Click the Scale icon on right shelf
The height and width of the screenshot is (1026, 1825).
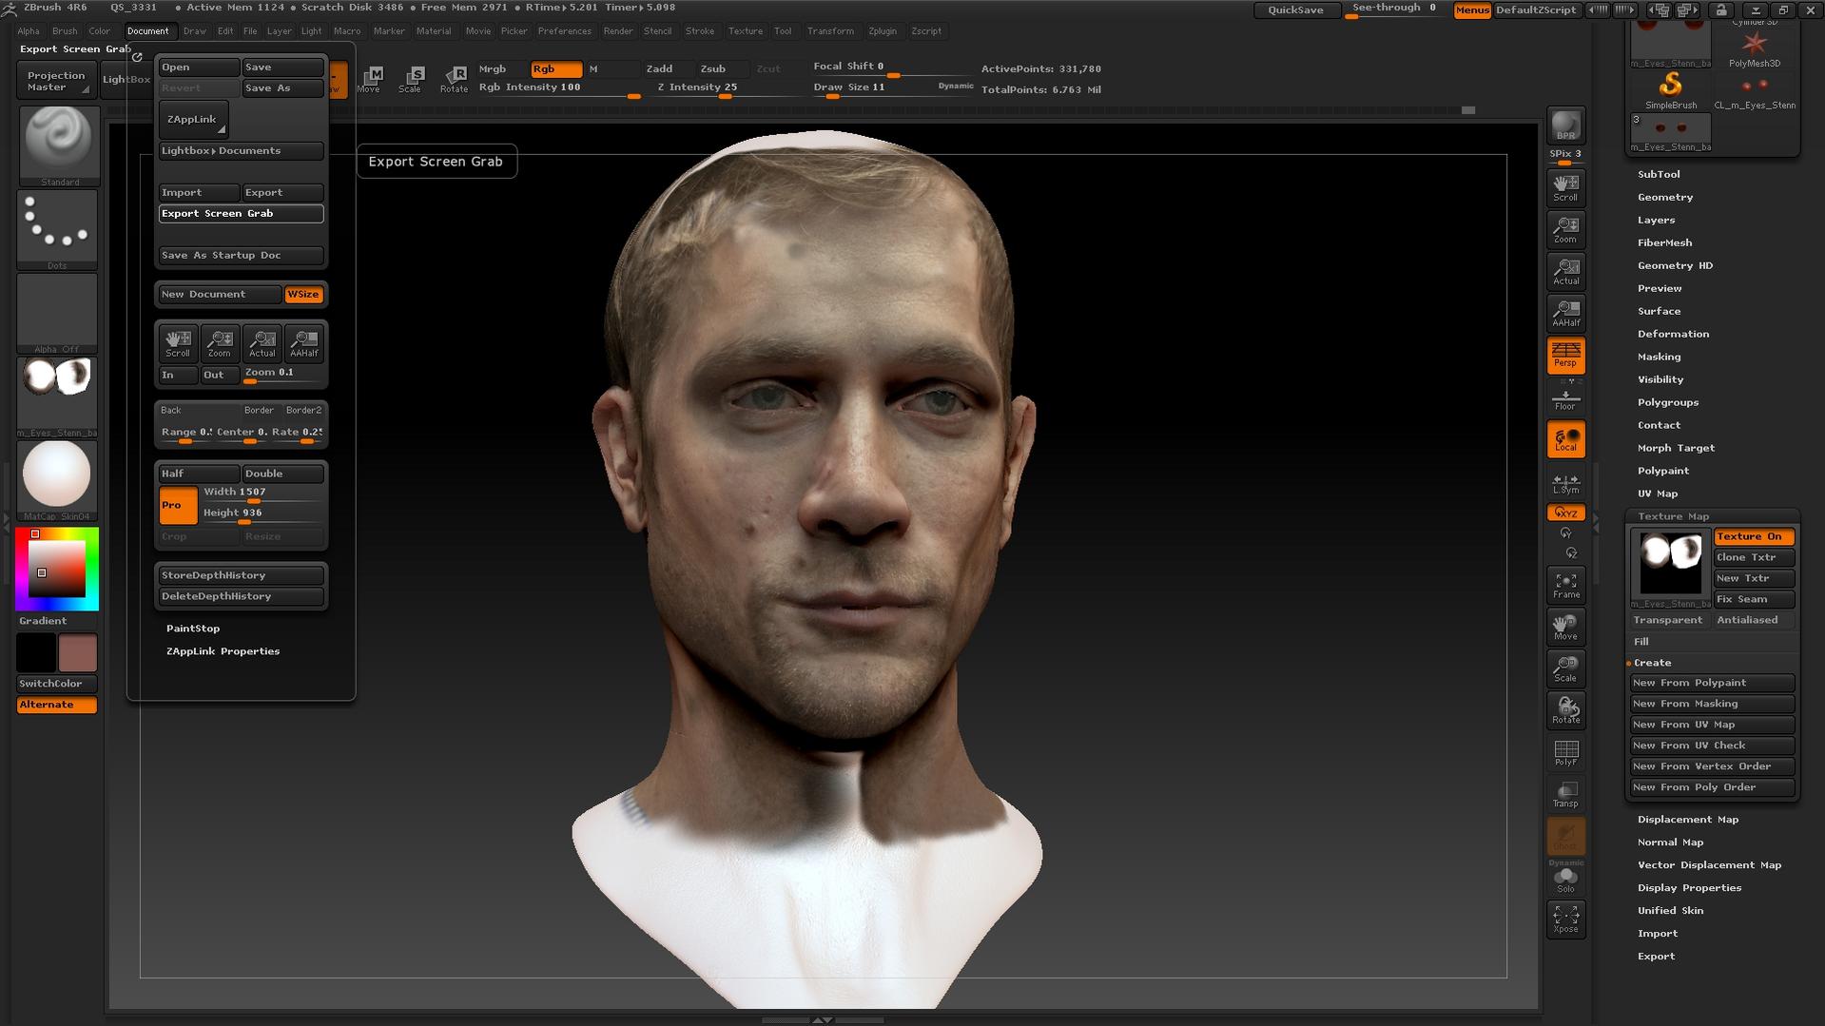(1565, 668)
